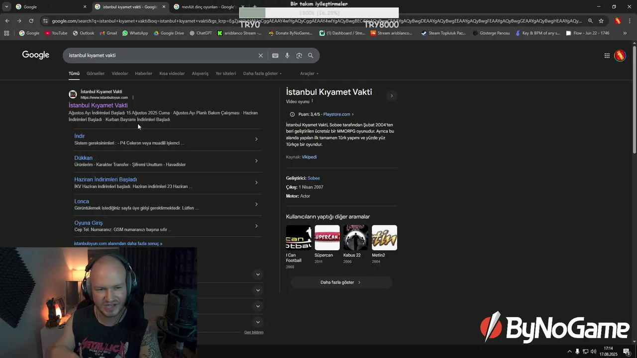The width and height of the screenshot is (637, 358).
Task: Open the on-screen keyboard input tool
Action: click(275, 56)
